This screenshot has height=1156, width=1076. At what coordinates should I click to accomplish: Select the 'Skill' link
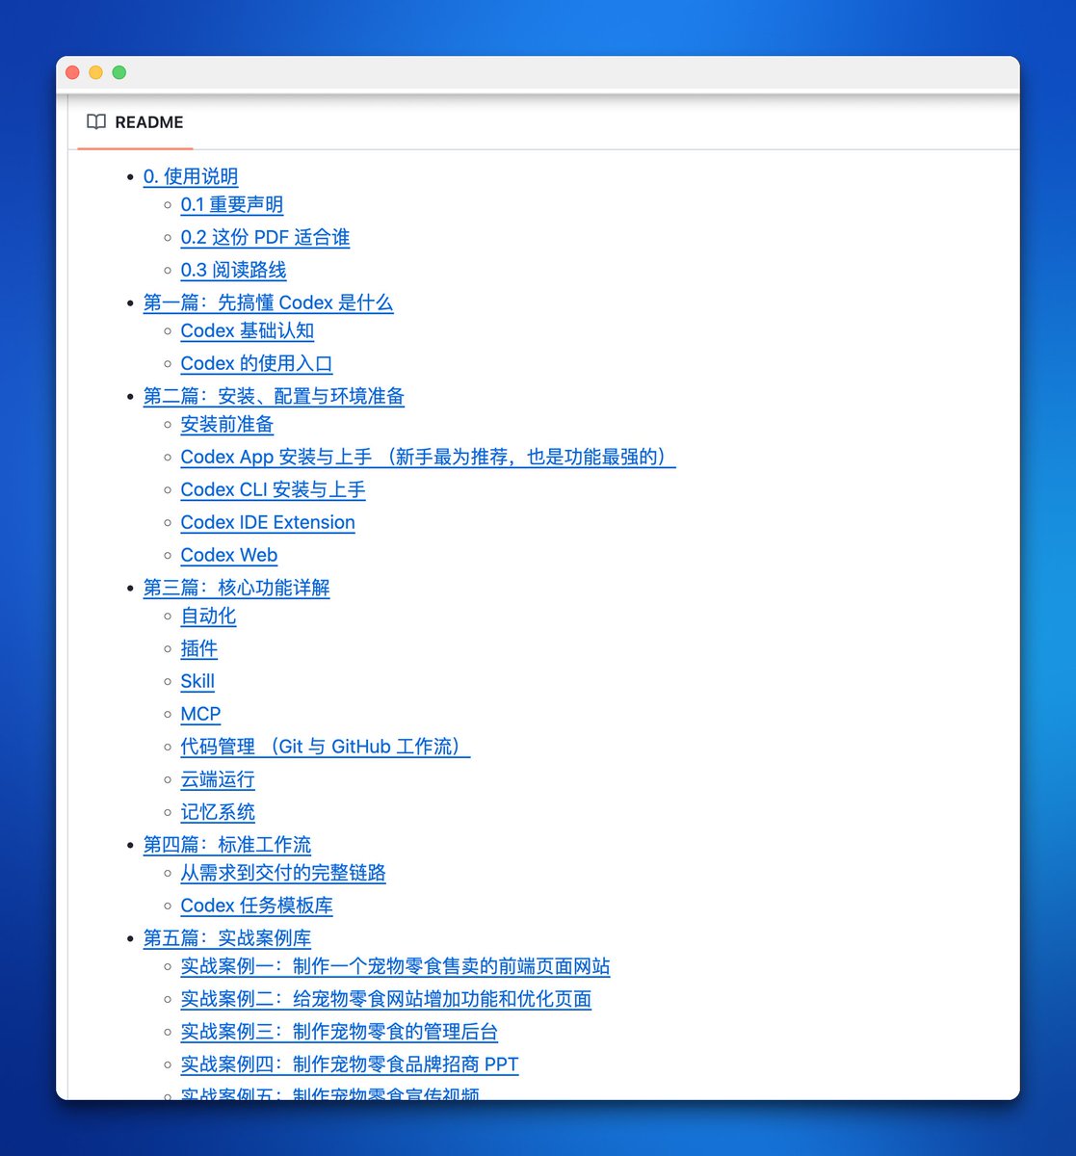[x=197, y=681]
